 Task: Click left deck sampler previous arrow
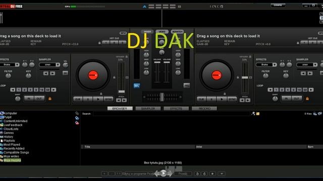[x=46, y=73]
